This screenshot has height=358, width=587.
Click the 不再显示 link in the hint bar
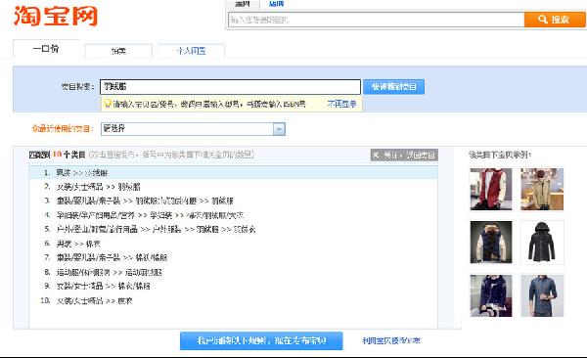(x=341, y=104)
